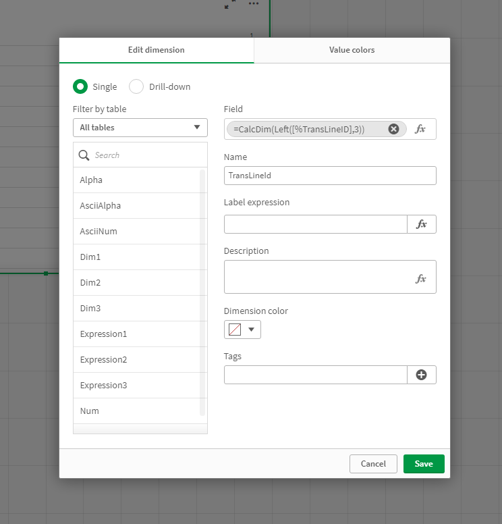Click the Dimension color swatch
Screen dimensions: 502x524
(235, 330)
